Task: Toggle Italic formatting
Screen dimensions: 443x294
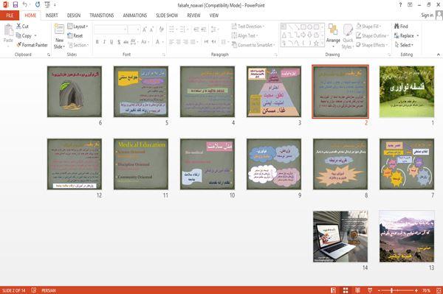Action: click(x=104, y=42)
